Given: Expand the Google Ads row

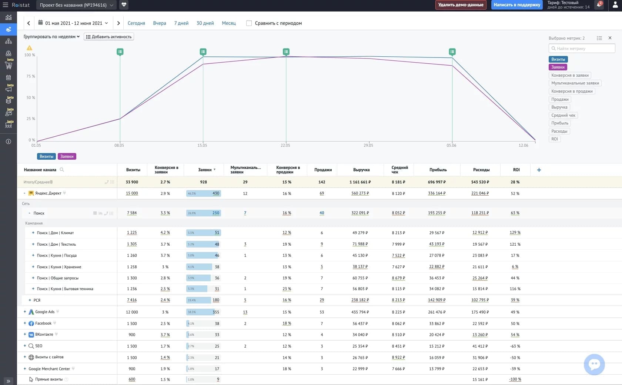Looking at the screenshot, I should pos(25,312).
